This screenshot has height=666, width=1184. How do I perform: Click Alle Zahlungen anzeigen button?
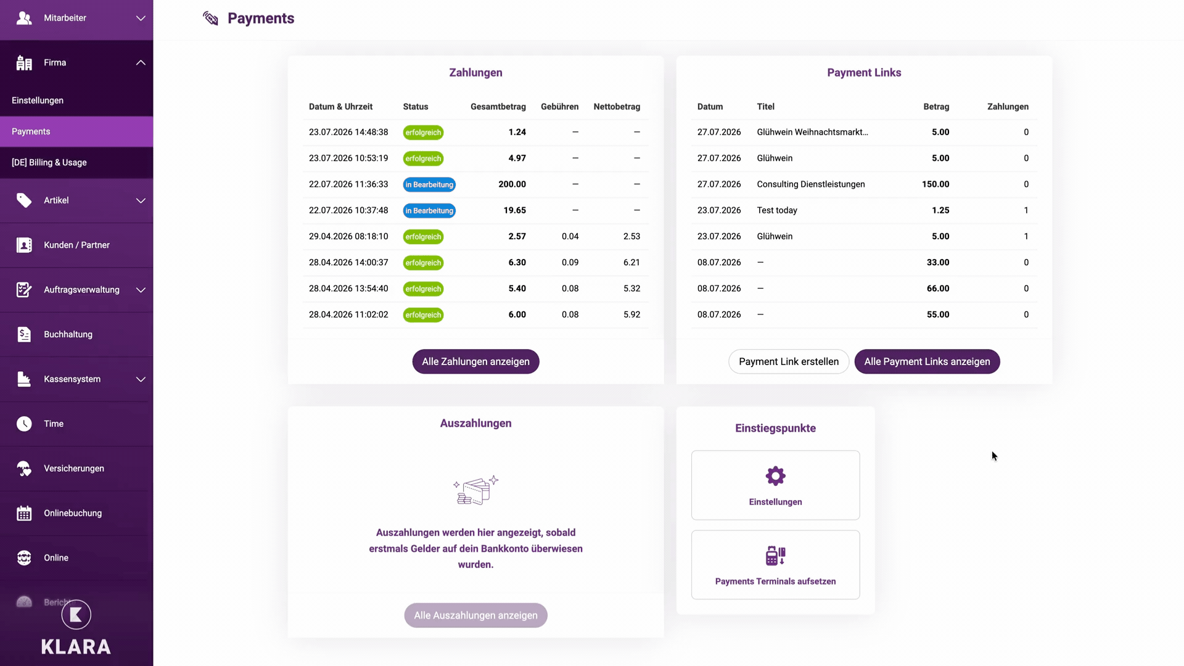(475, 361)
